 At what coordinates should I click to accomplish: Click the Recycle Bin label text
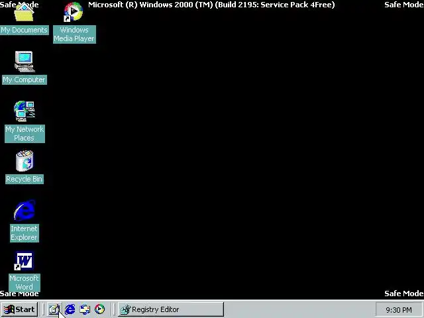pos(25,179)
